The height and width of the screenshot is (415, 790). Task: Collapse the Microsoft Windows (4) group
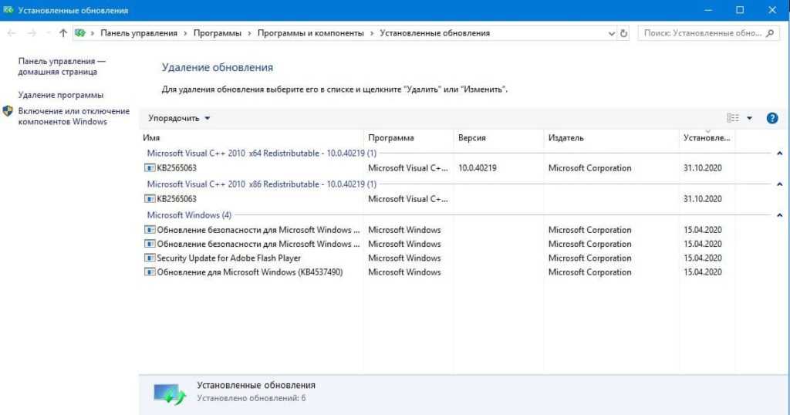(779, 215)
